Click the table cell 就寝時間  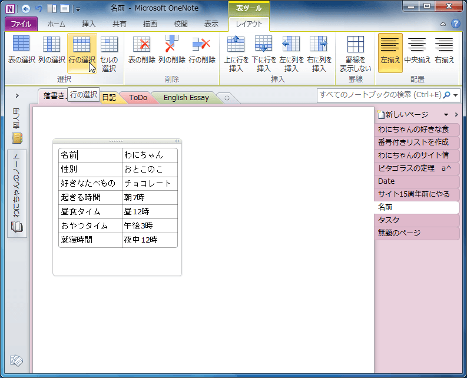(90, 240)
